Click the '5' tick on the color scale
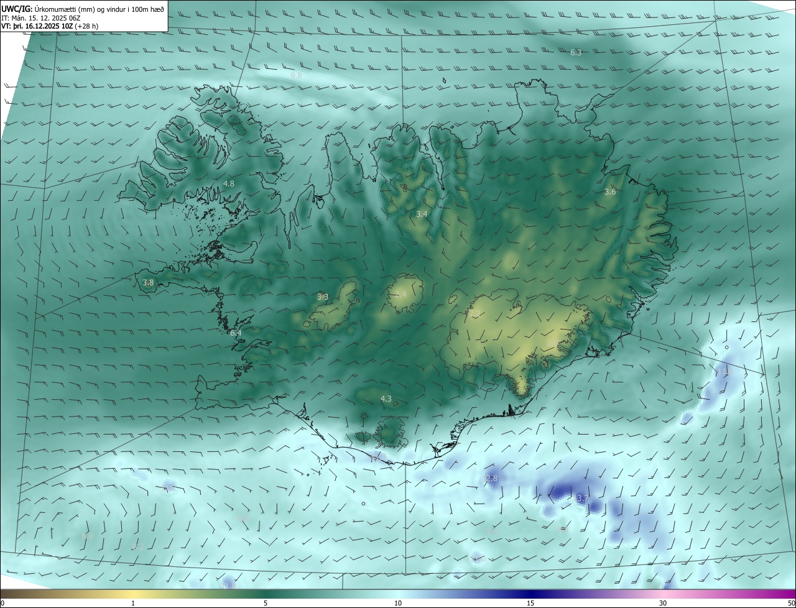The image size is (796, 608). click(266, 603)
